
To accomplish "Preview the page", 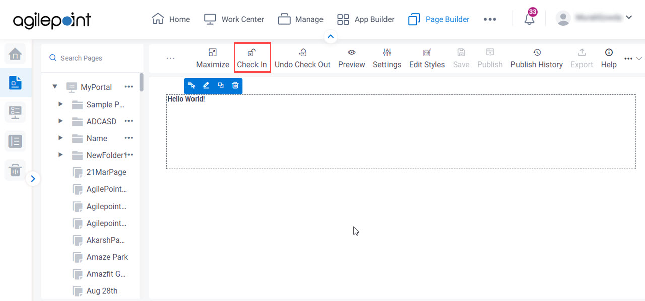I will (x=352, y=58).
